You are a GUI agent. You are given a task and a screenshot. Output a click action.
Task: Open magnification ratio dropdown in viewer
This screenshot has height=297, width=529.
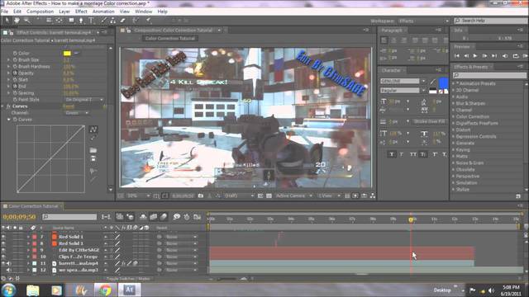point(138,196)
